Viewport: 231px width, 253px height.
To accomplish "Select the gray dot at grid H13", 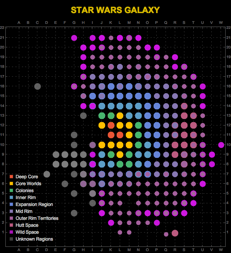I will click(83, 116).
